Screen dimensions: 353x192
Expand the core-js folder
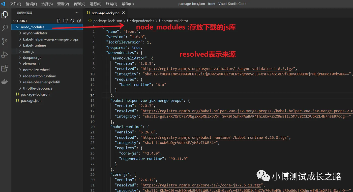tap(20, 52)
